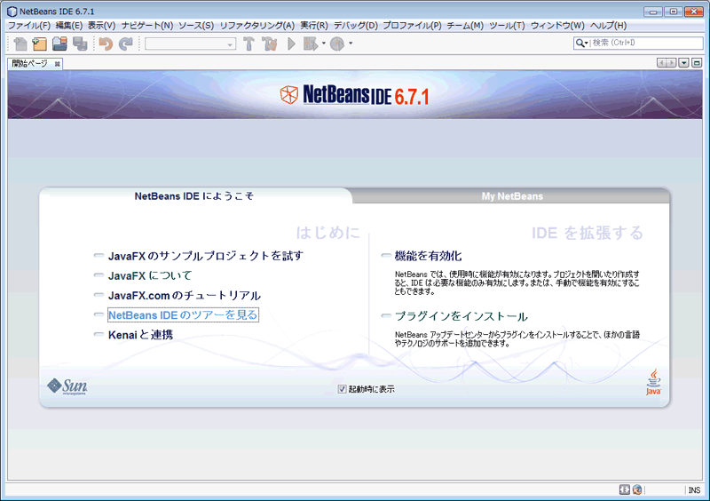
Task: Click the Java logo
Action: (x=653, y=382)
